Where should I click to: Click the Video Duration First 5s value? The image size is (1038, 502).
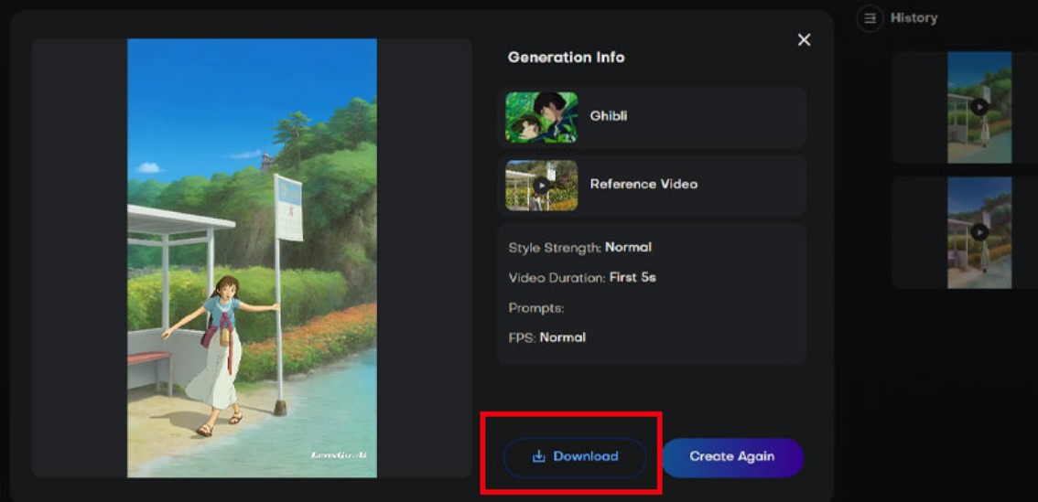[633, 277]
